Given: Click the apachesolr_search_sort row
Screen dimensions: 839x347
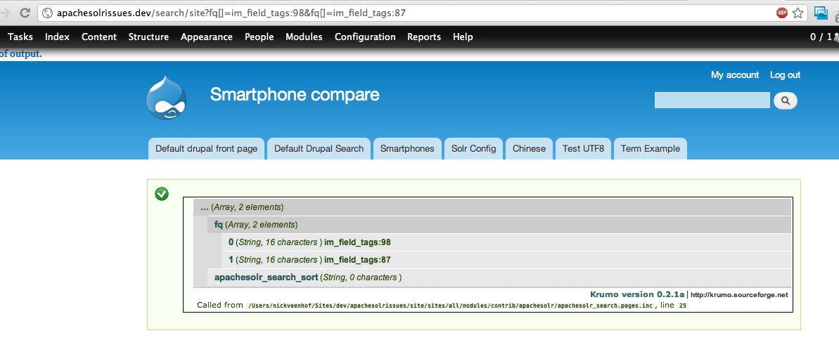Looking at the screenshot, I should (x=499, y=277).
